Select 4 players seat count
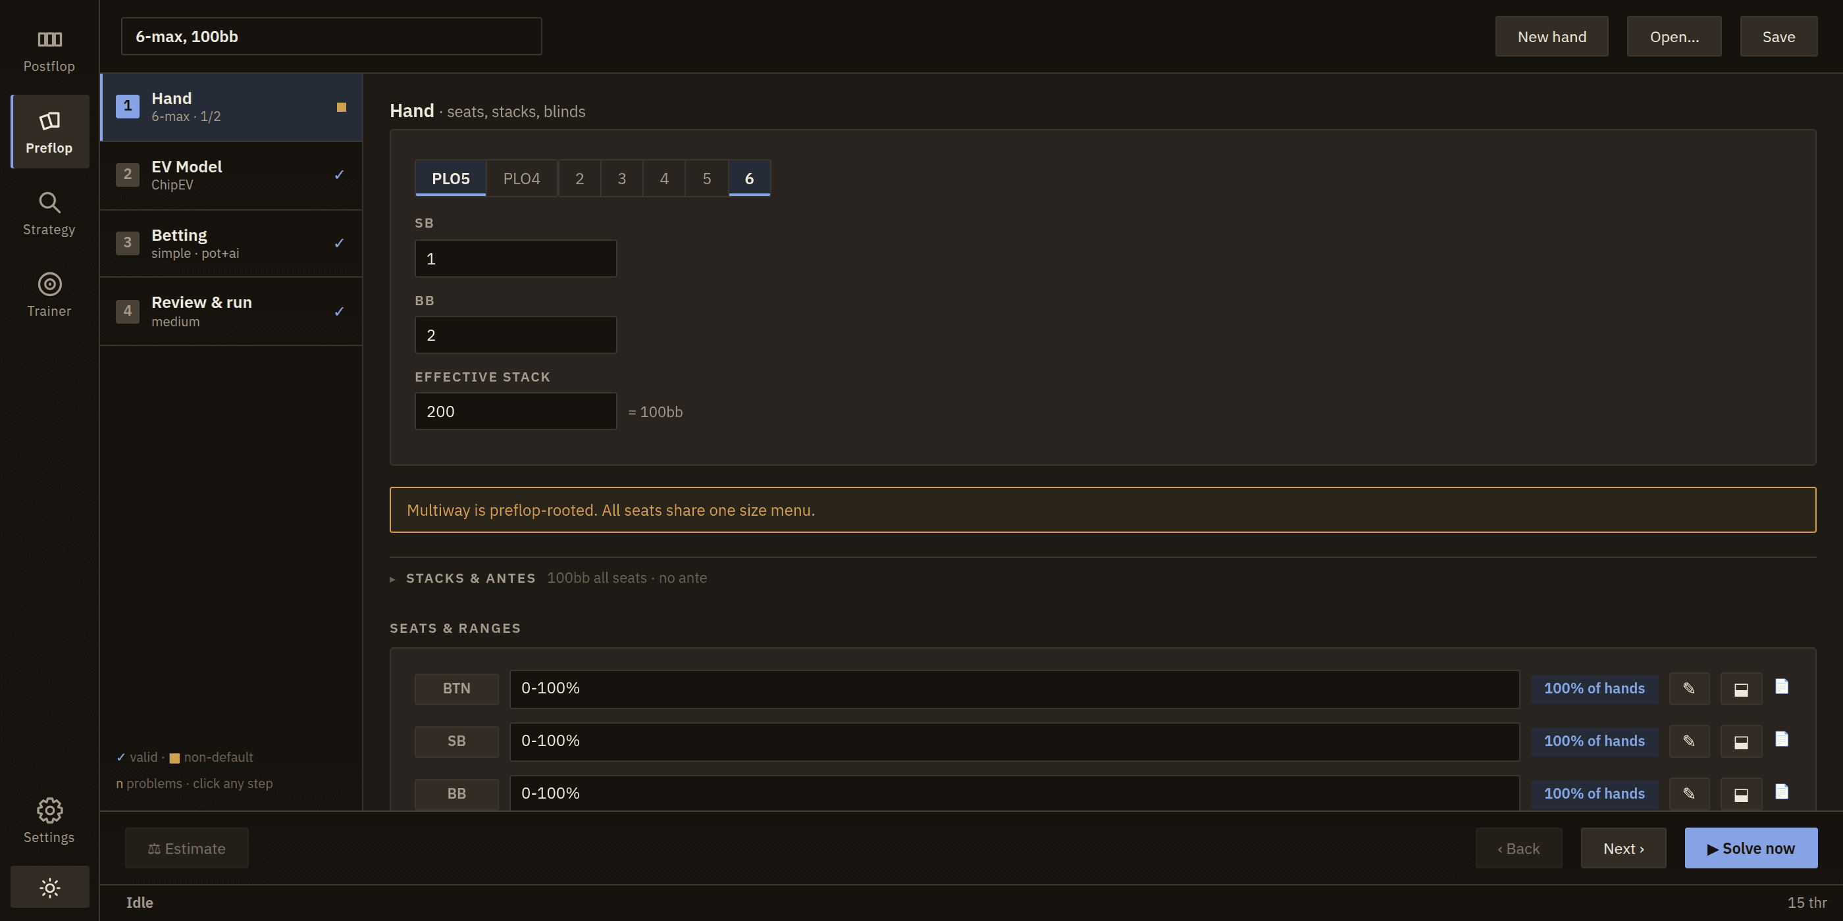Viewport: 1843px width, 921px height. pyautogui.click(x=664, y=178)
